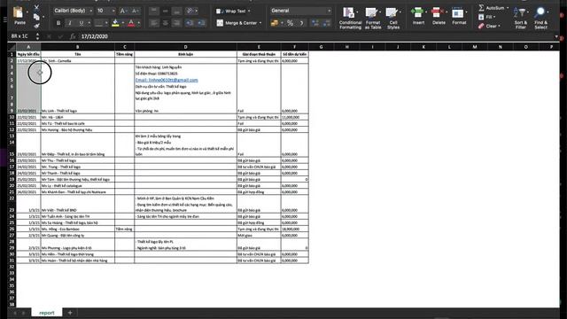Image resolution: width=567 pixels, height=319 pixels.
Task: Copy the selected cells
Action: pos(36,17)
